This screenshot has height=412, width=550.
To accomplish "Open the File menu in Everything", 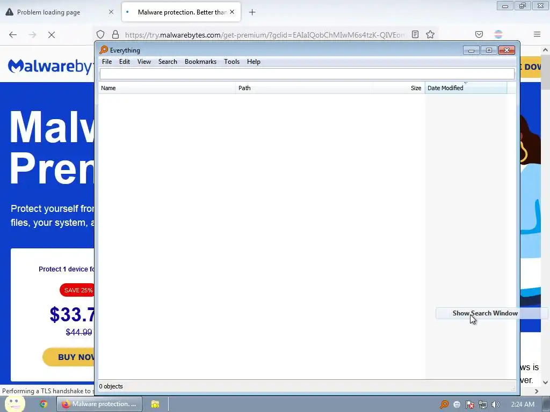I will [x=107, y=62].
